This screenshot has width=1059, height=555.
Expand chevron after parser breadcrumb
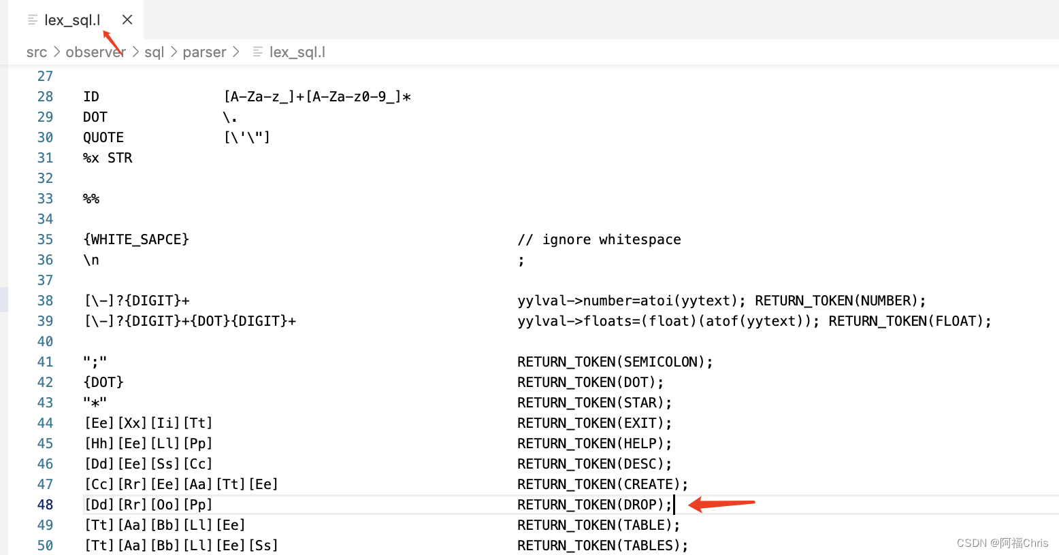236,52
